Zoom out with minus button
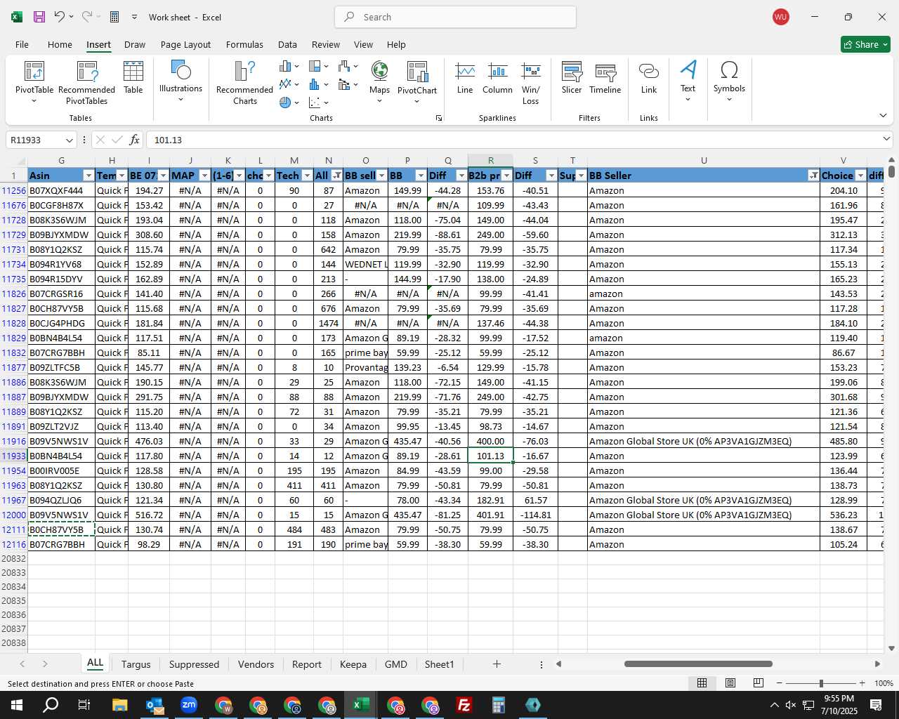 coord(780,683)
